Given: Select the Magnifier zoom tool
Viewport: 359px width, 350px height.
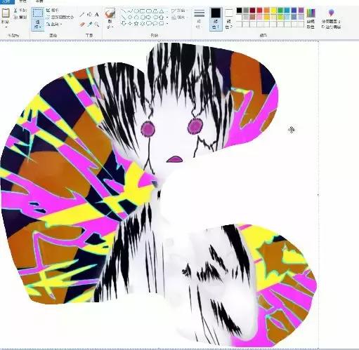Looking at the screenshot, I should pos(97,25).
